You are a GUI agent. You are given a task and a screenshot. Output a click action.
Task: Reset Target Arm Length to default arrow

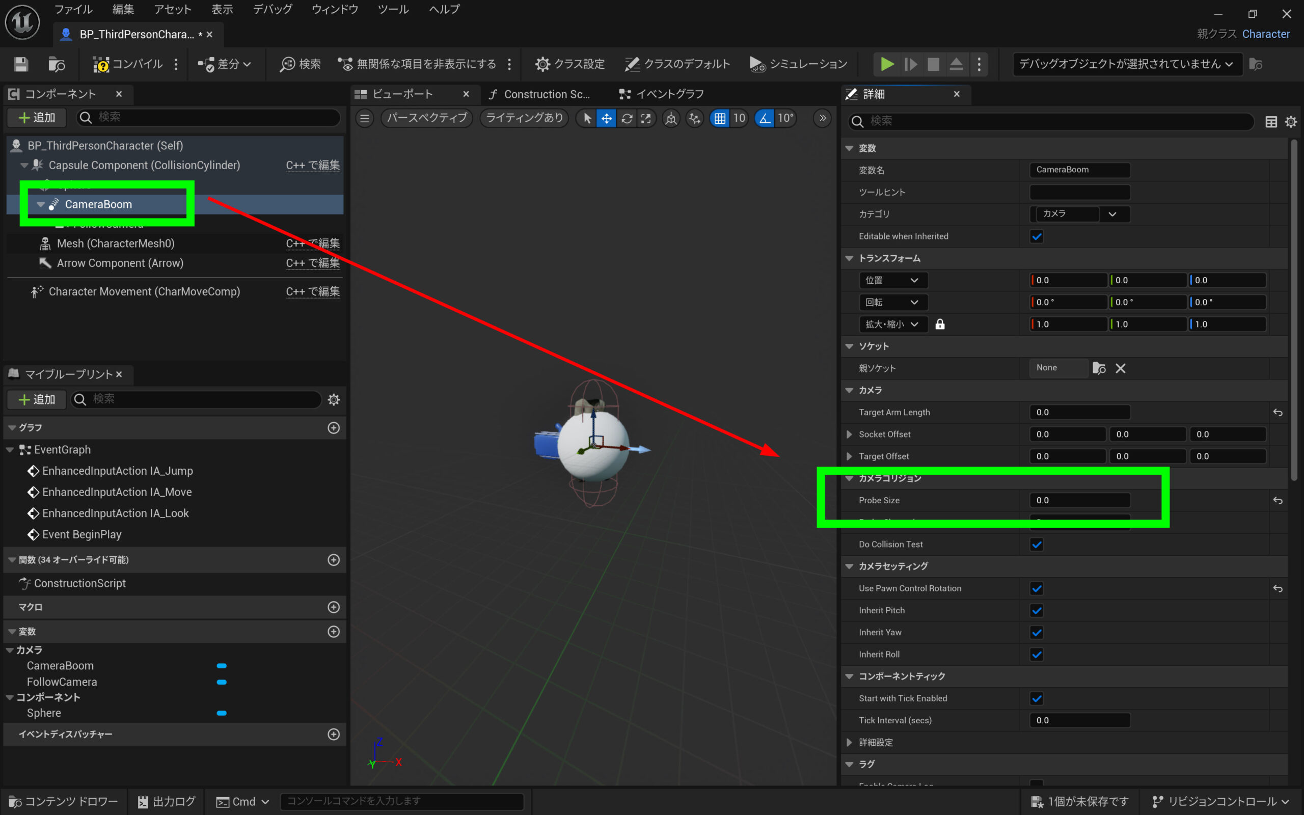pyautogui.click(x=1278, y=413)
